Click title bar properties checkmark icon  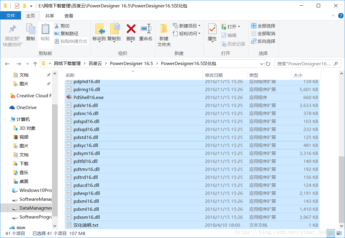pyautogui.click(x=17, y=6)
